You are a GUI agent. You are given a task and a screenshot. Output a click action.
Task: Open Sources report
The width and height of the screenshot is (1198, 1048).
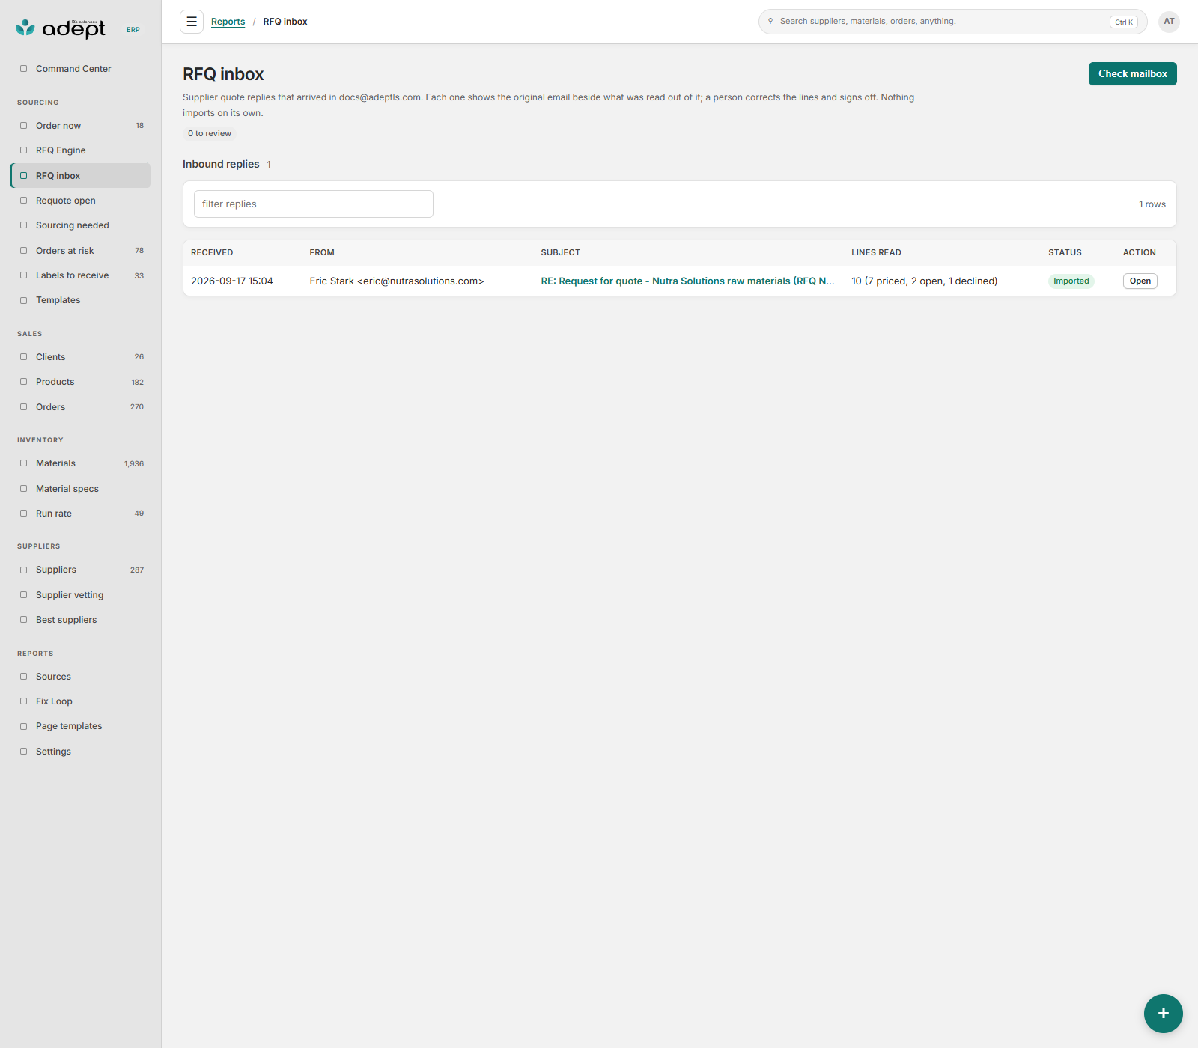(81, 677)
